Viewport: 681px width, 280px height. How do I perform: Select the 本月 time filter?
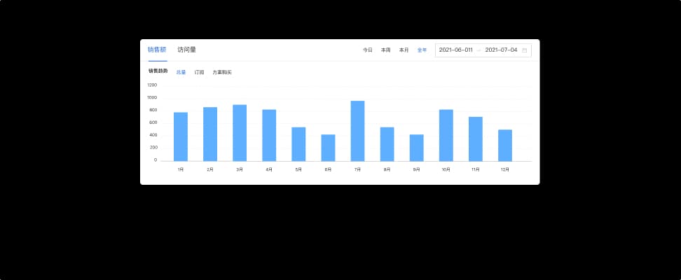click(x=404, y=50)
